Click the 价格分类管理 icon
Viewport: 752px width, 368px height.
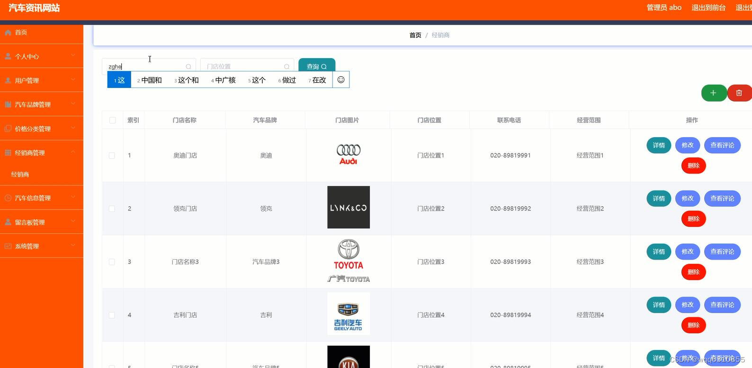point(8,129)
